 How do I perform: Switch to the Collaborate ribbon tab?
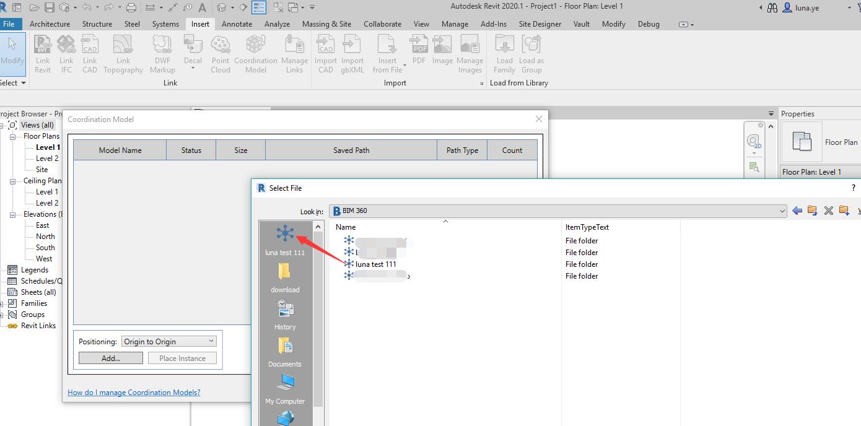click(382, 24)
